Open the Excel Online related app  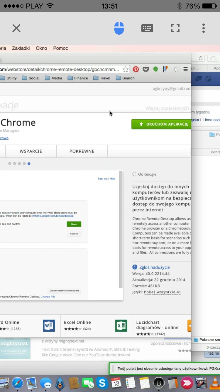[x=97, y=326]
